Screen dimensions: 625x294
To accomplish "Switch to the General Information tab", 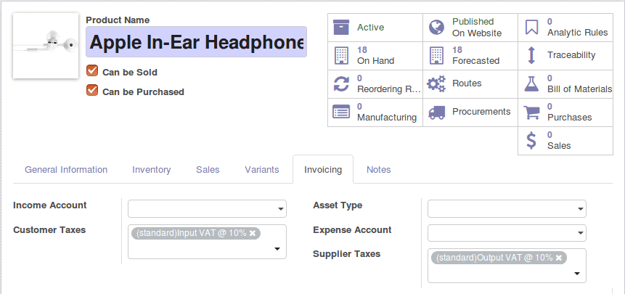I will 66,170.
